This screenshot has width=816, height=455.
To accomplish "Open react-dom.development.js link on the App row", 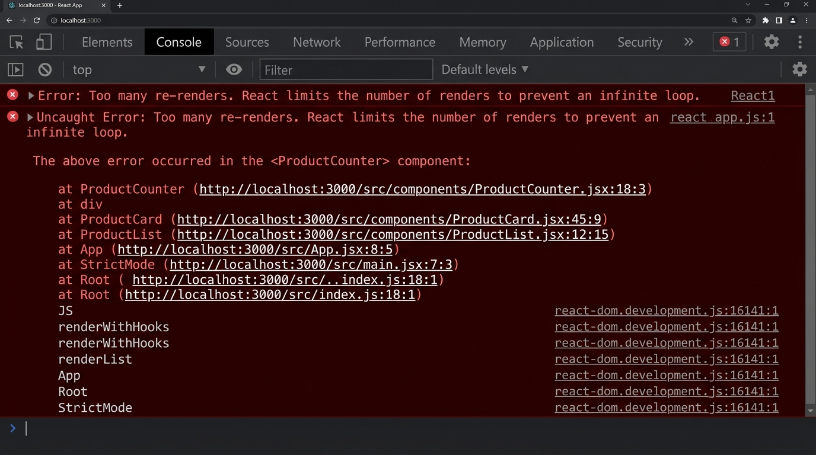I will 667,375.
